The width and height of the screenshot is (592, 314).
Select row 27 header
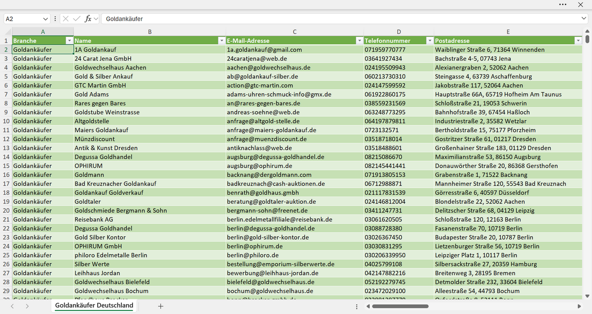pos(6,273)
